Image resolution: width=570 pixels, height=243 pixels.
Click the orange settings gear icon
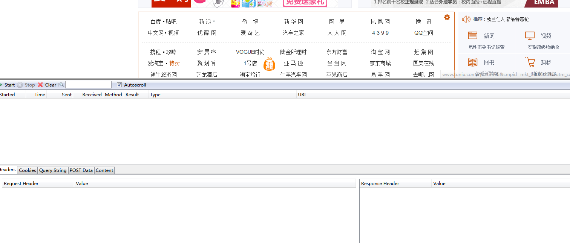click(x=447, y=17)
